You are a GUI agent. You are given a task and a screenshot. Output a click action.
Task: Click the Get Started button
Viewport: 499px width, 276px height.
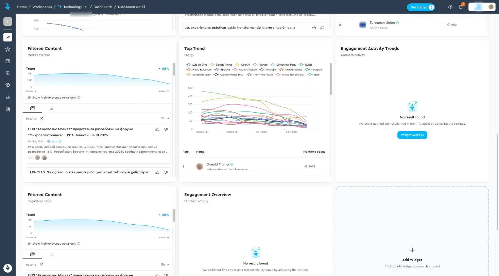421,7
